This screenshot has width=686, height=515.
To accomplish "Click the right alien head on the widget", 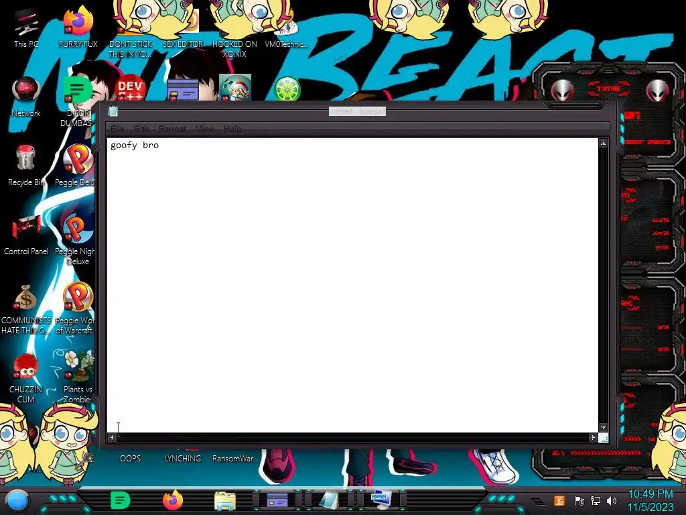I will point(658,91).
